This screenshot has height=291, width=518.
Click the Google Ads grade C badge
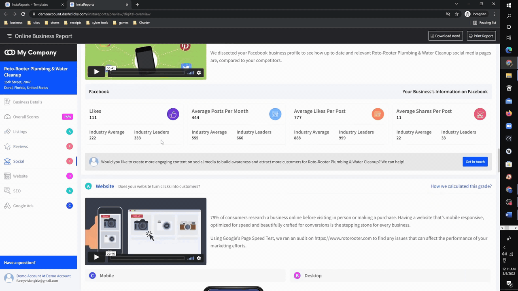pos(70,206)
